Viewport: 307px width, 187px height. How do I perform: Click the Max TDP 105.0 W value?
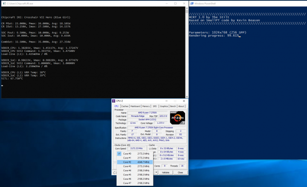[163, 116]
